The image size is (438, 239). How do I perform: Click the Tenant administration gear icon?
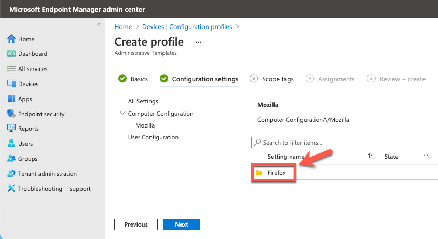(11, 173)
